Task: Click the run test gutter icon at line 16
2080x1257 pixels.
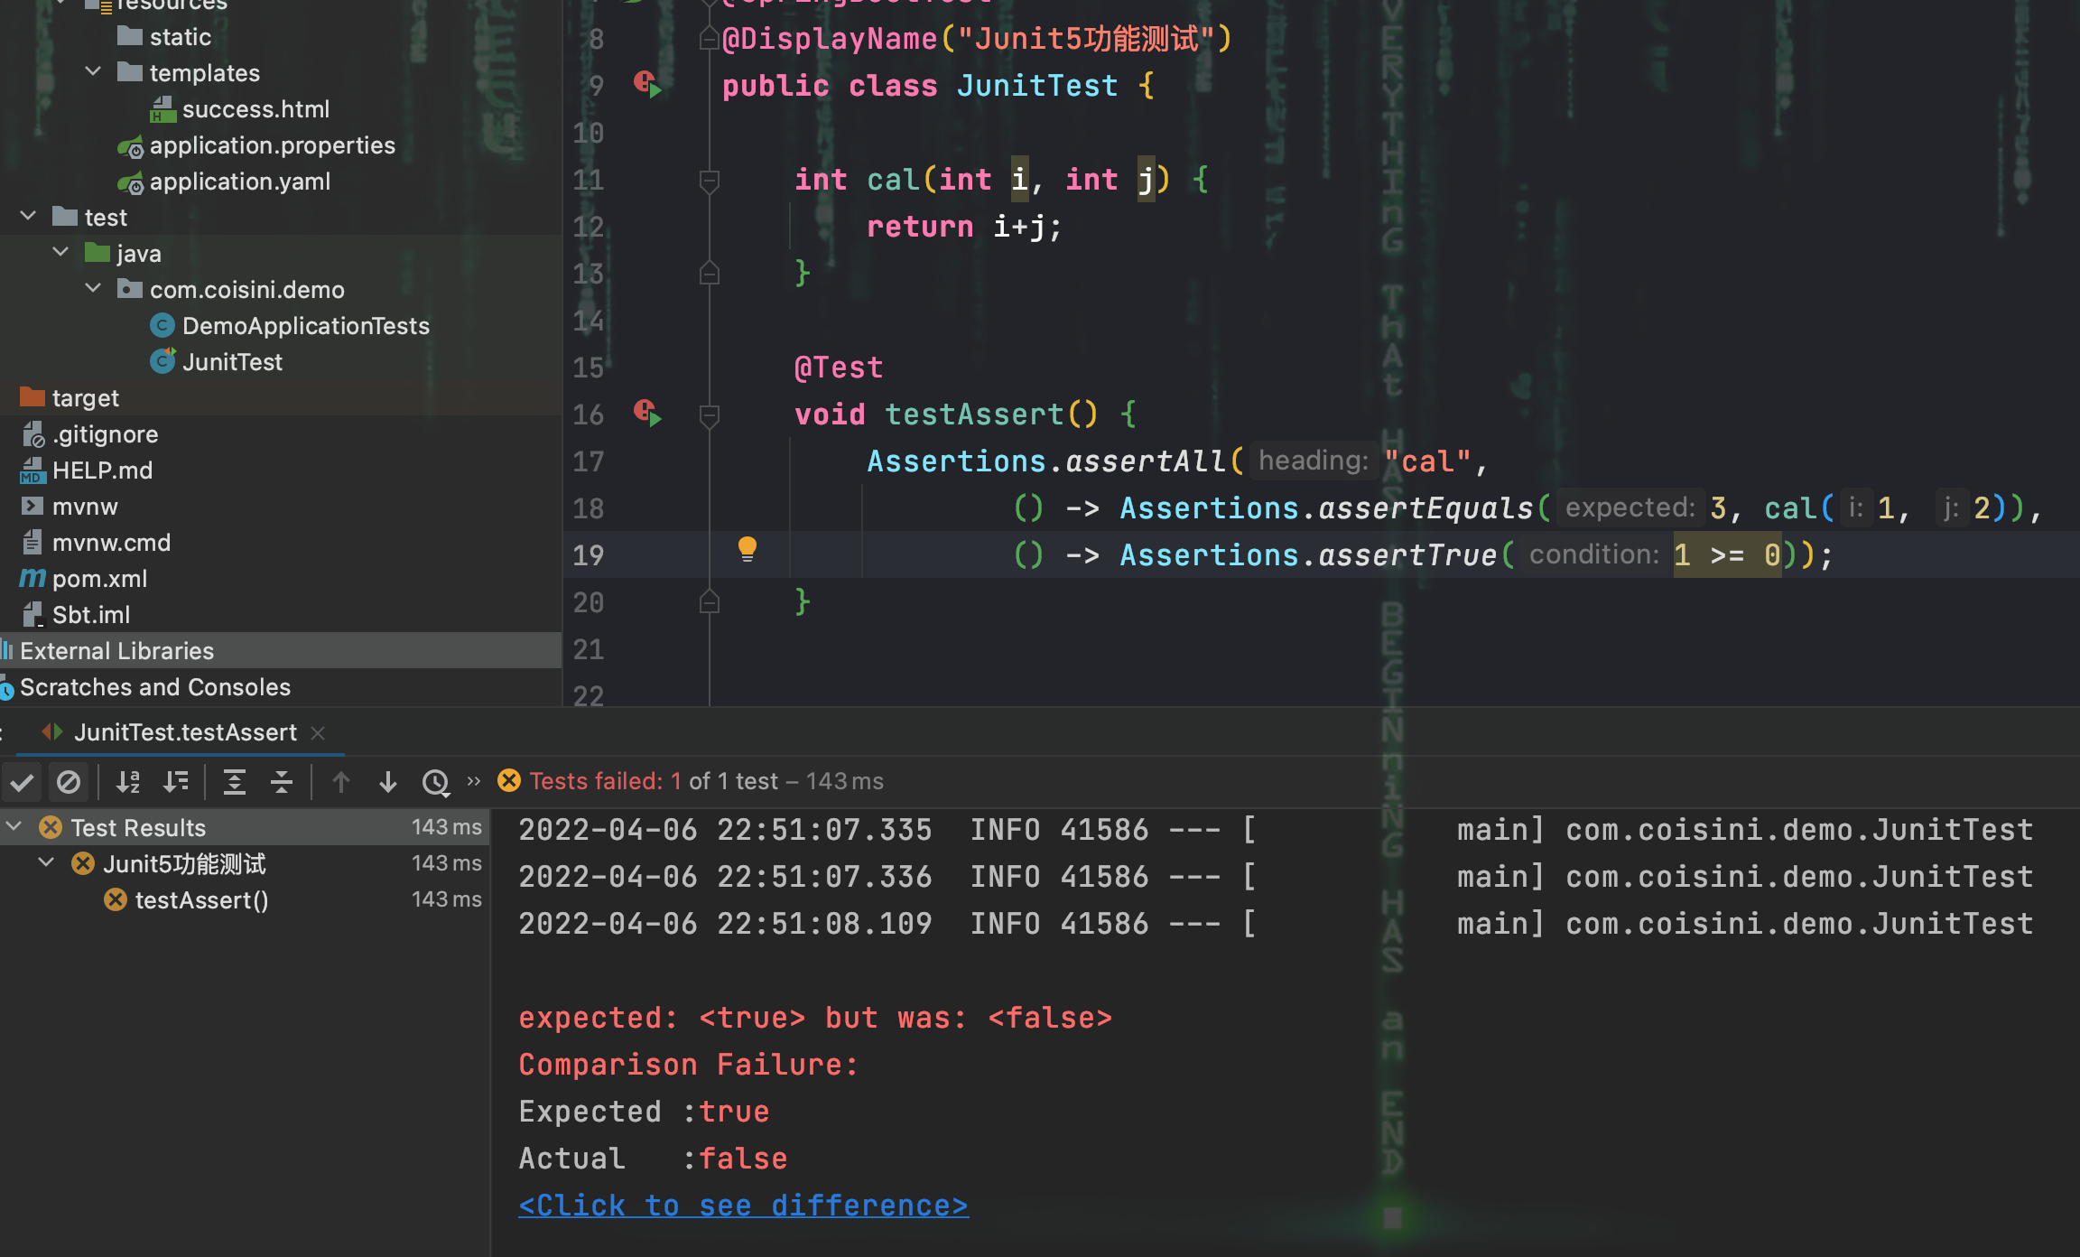Action: click(x=647, y=414)
